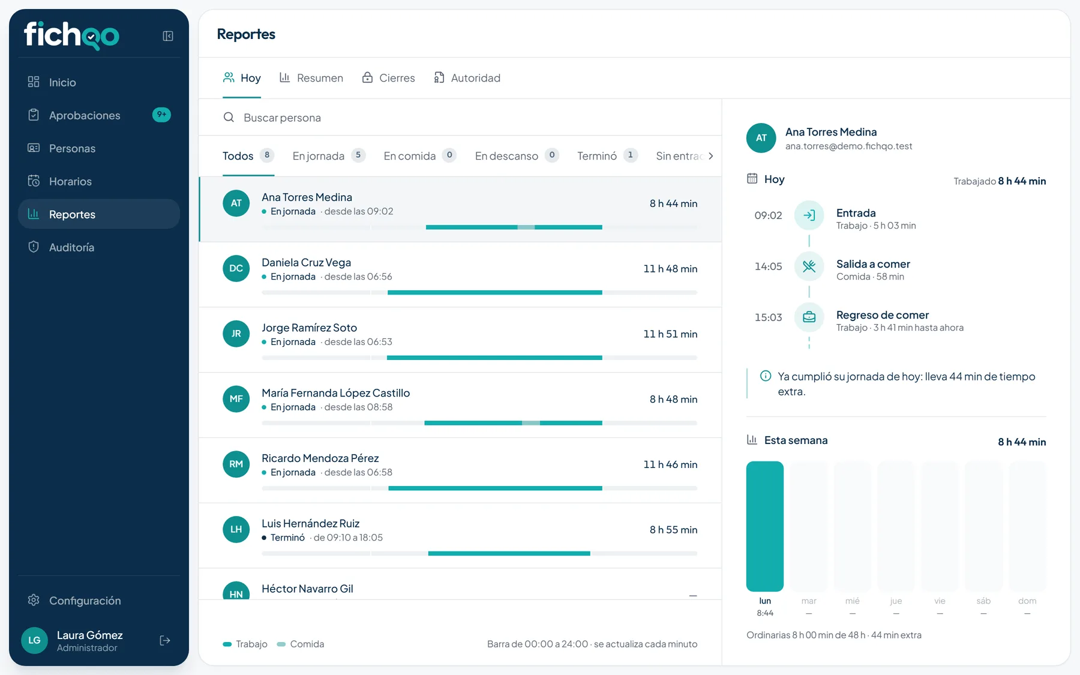
Task: Click Ana Torres Medina's timeline bar
Action: point(479,227)
